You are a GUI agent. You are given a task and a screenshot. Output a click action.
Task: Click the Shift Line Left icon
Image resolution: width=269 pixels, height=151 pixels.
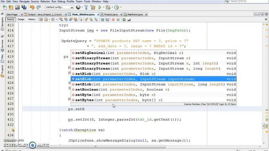[x=102, y=20]
